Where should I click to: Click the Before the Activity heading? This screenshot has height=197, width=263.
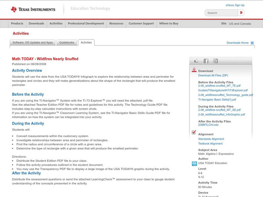click(x=28, y=94)
